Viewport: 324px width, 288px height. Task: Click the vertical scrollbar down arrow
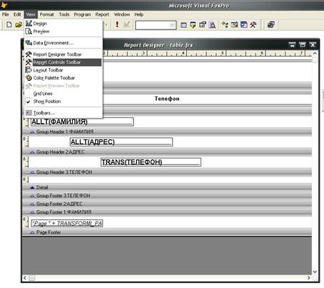click(315, 272)
